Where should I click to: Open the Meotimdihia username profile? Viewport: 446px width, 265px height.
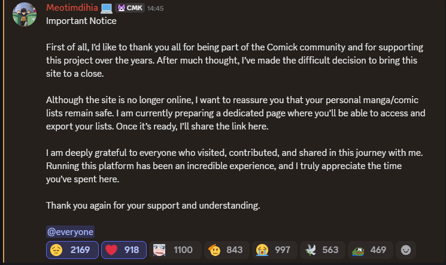(72, 8)
